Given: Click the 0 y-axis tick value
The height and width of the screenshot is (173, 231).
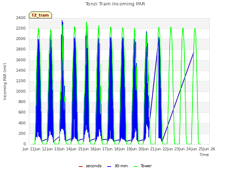Looking at the screenshot, I should click(x=25, y=144).
